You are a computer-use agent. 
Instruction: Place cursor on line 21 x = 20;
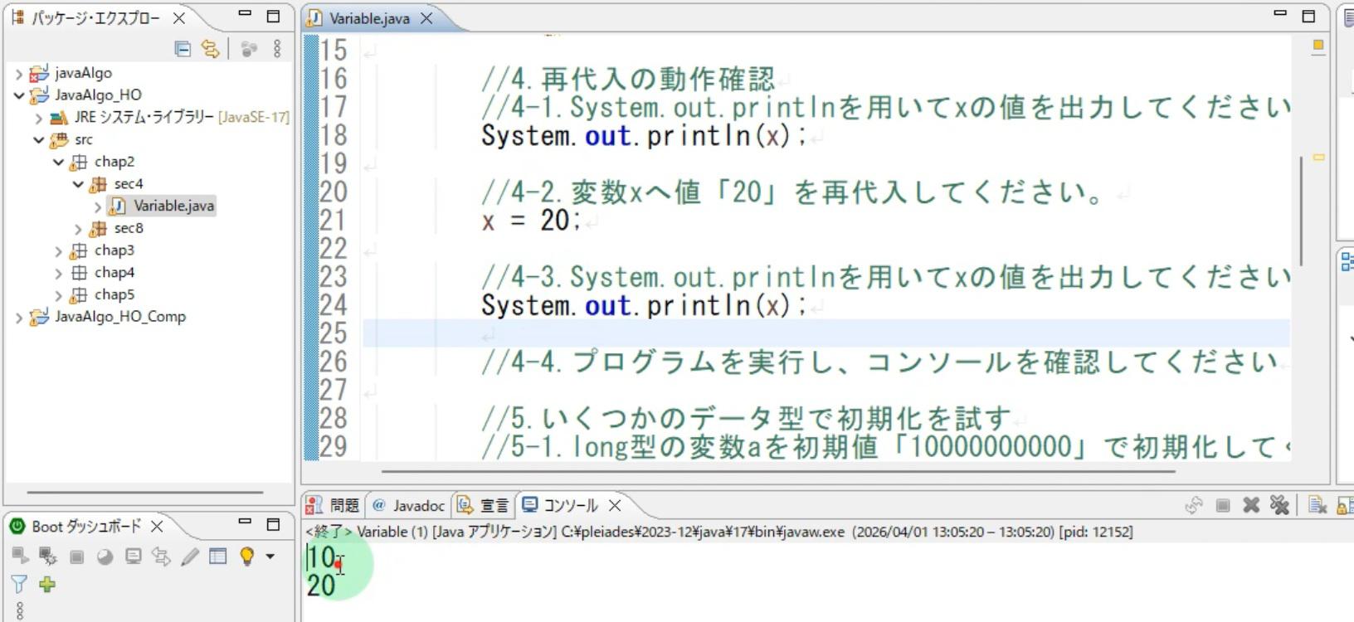pyautogui.click(x=531, y=221)
